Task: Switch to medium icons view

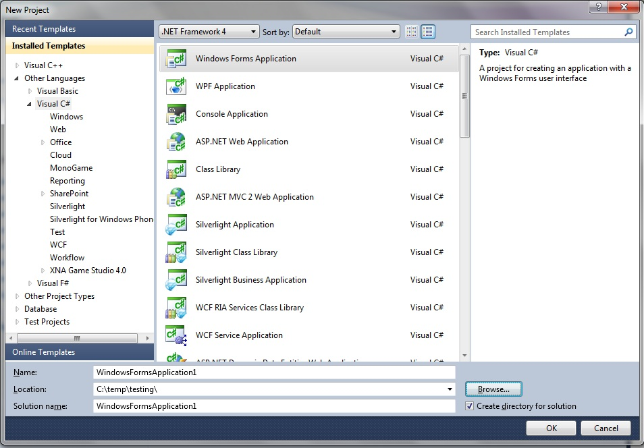Action: pos(428,32)
